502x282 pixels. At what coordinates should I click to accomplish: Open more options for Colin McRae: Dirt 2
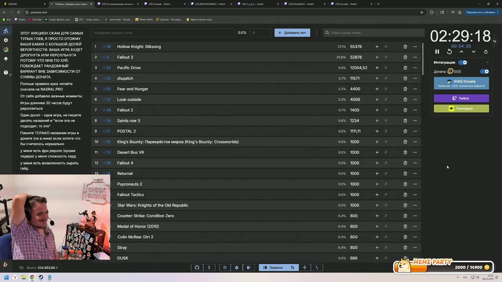(415, 237)
